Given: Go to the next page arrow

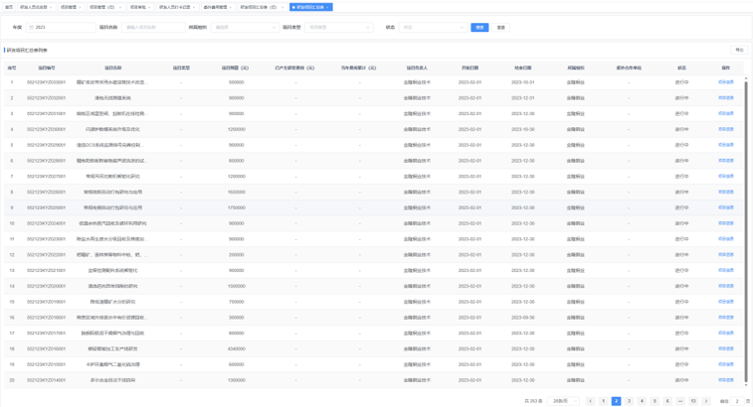Looking at the screenshot, I should coord(706,401).
